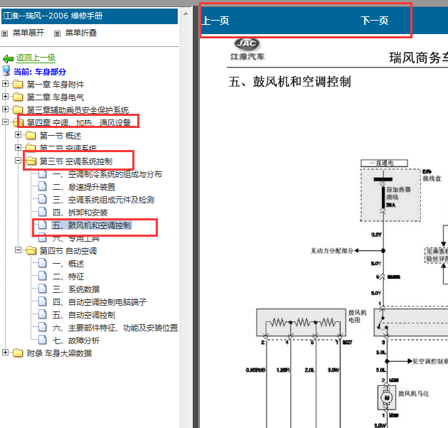Open 第四章 空调、加热、通风设备 chapter
Viewport: 448px width, 428px height.
(78, 122)
